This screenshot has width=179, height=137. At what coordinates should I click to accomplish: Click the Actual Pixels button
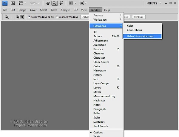click(85, 17)
